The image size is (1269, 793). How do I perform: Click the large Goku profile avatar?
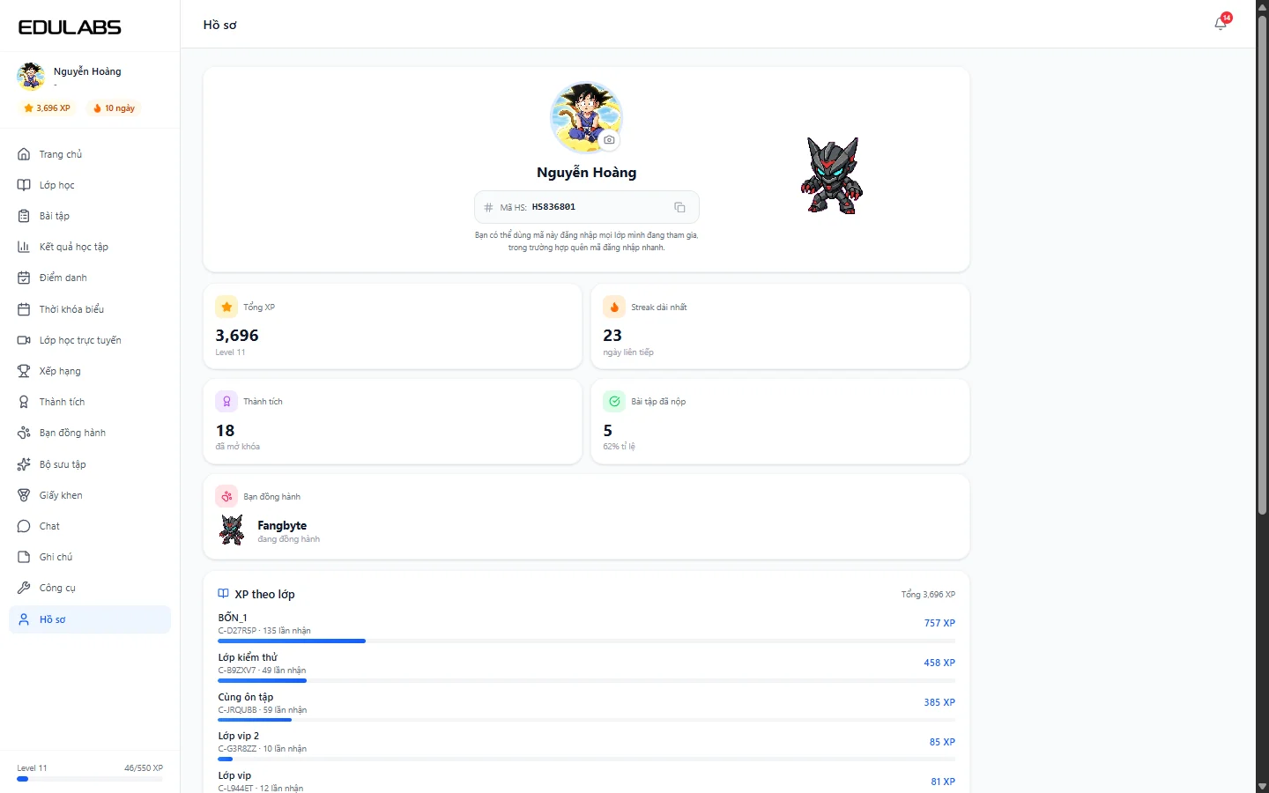(x=586, y=117)
